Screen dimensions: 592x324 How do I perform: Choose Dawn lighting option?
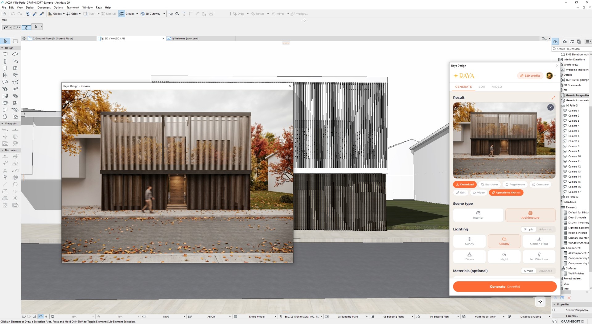[469, 257]
